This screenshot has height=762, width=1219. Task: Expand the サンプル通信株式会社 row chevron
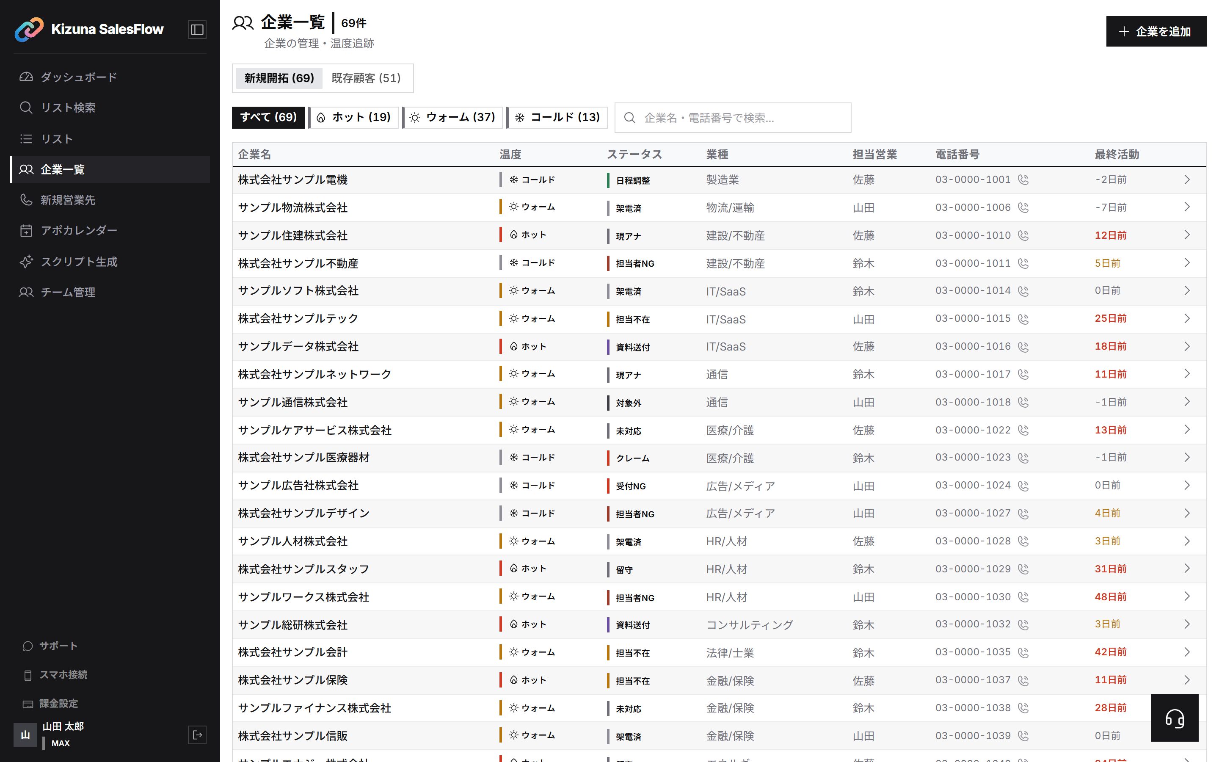pyautogui.click(x=1187, y=402)
